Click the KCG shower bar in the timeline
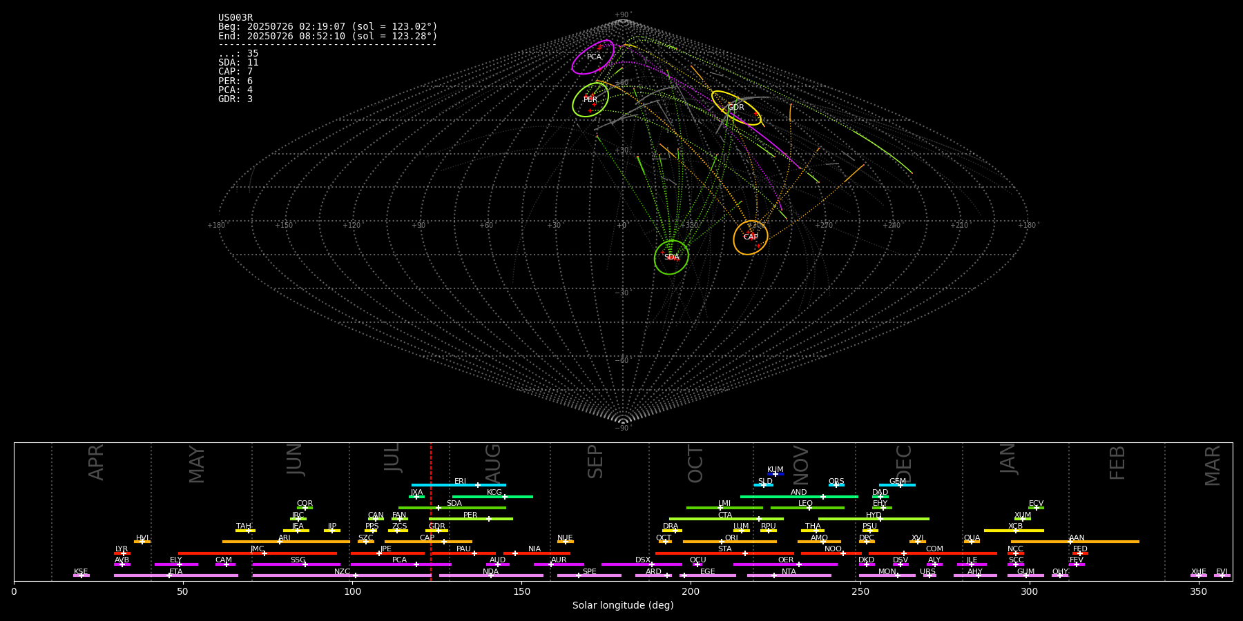Image resolution: width=1243 pixels, height=621 pixels. pos(492,496)
